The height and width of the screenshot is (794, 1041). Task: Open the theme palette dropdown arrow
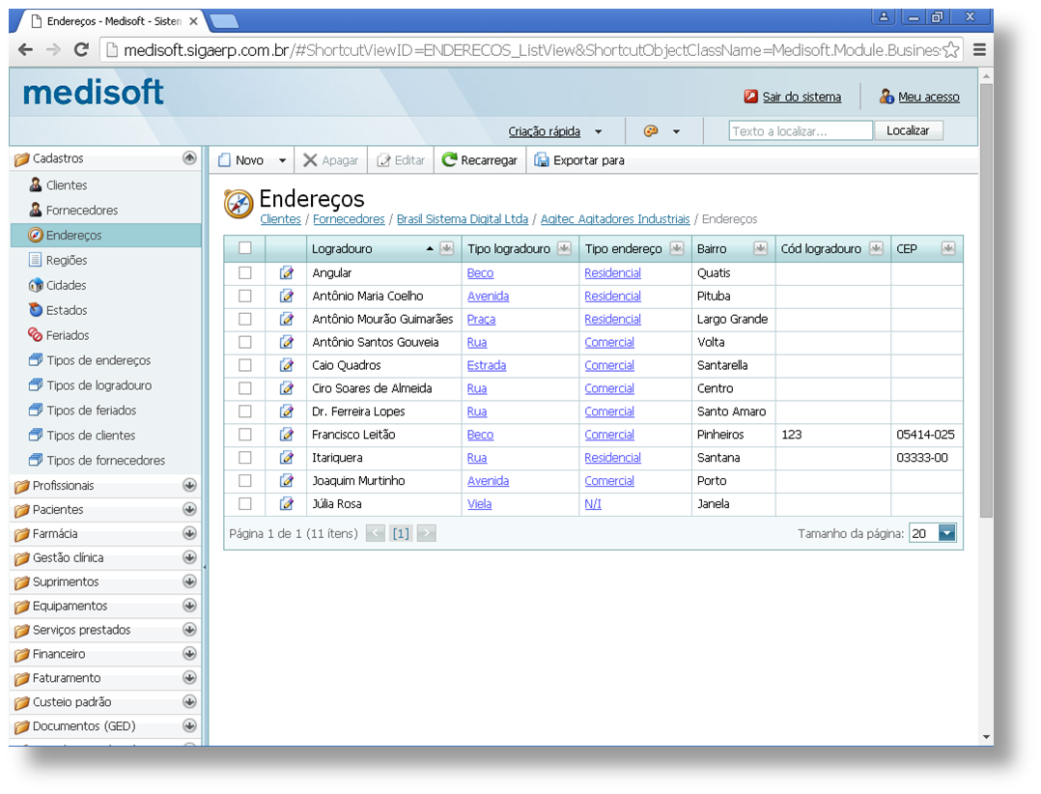[677, 131]
